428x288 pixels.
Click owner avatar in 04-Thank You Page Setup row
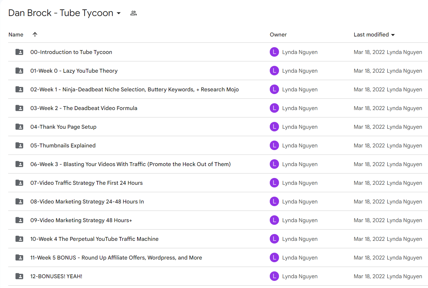(x=274, y=127)
